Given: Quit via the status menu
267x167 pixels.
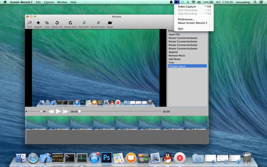Looking at the screenshot, I should pos(181,29).
